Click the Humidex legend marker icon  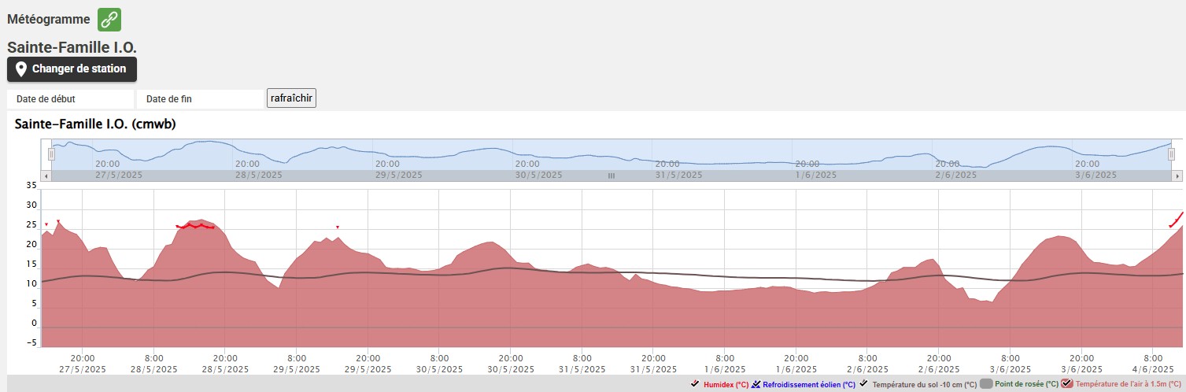tap(695, 384)
